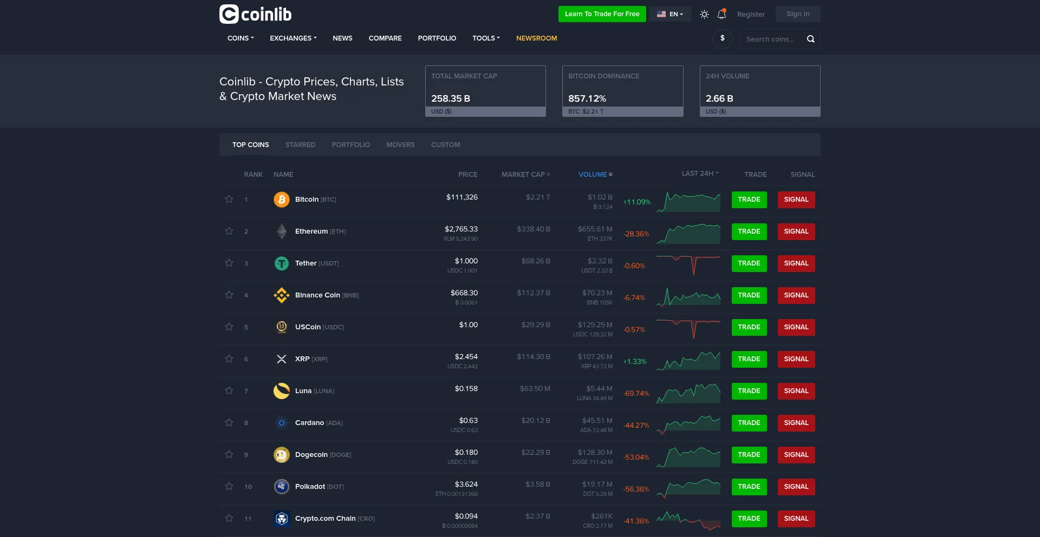
Task: Switch to the STARRED tab
Action: pyautogui.click(x=300, y=145)
